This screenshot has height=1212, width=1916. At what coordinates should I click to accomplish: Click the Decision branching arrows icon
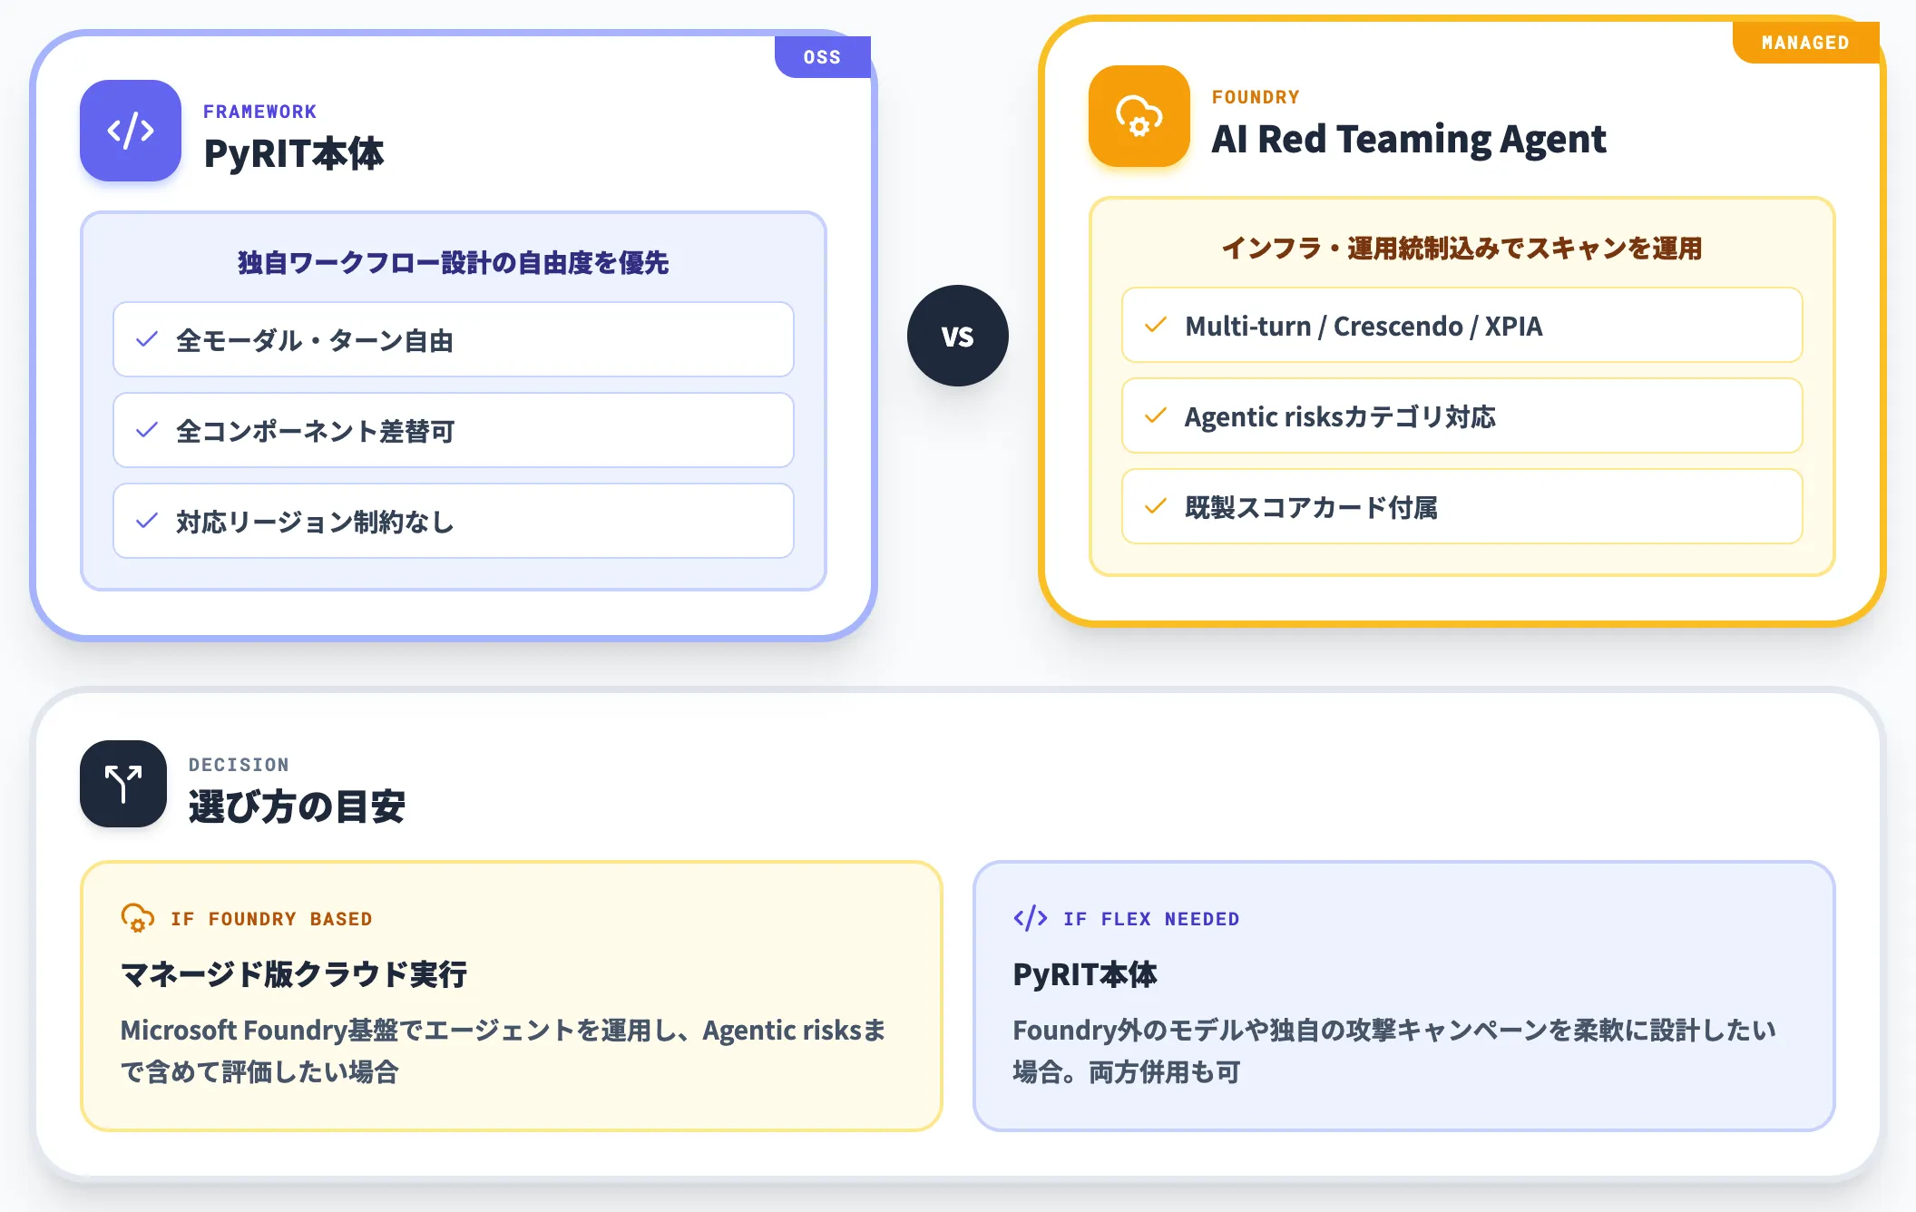tap(123, 784)
